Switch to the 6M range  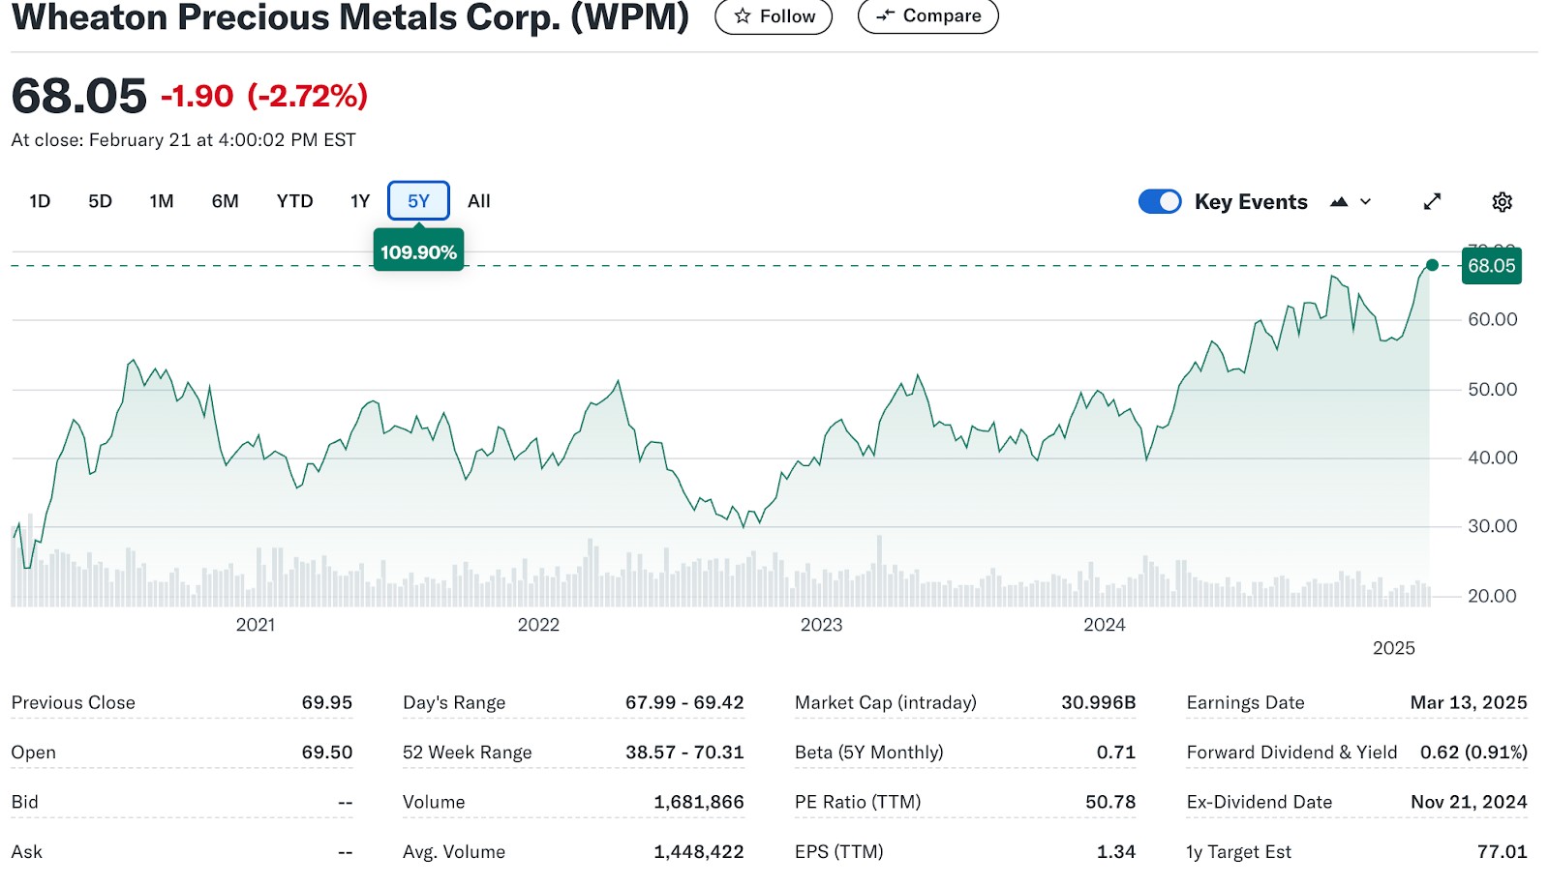[226, 201]
